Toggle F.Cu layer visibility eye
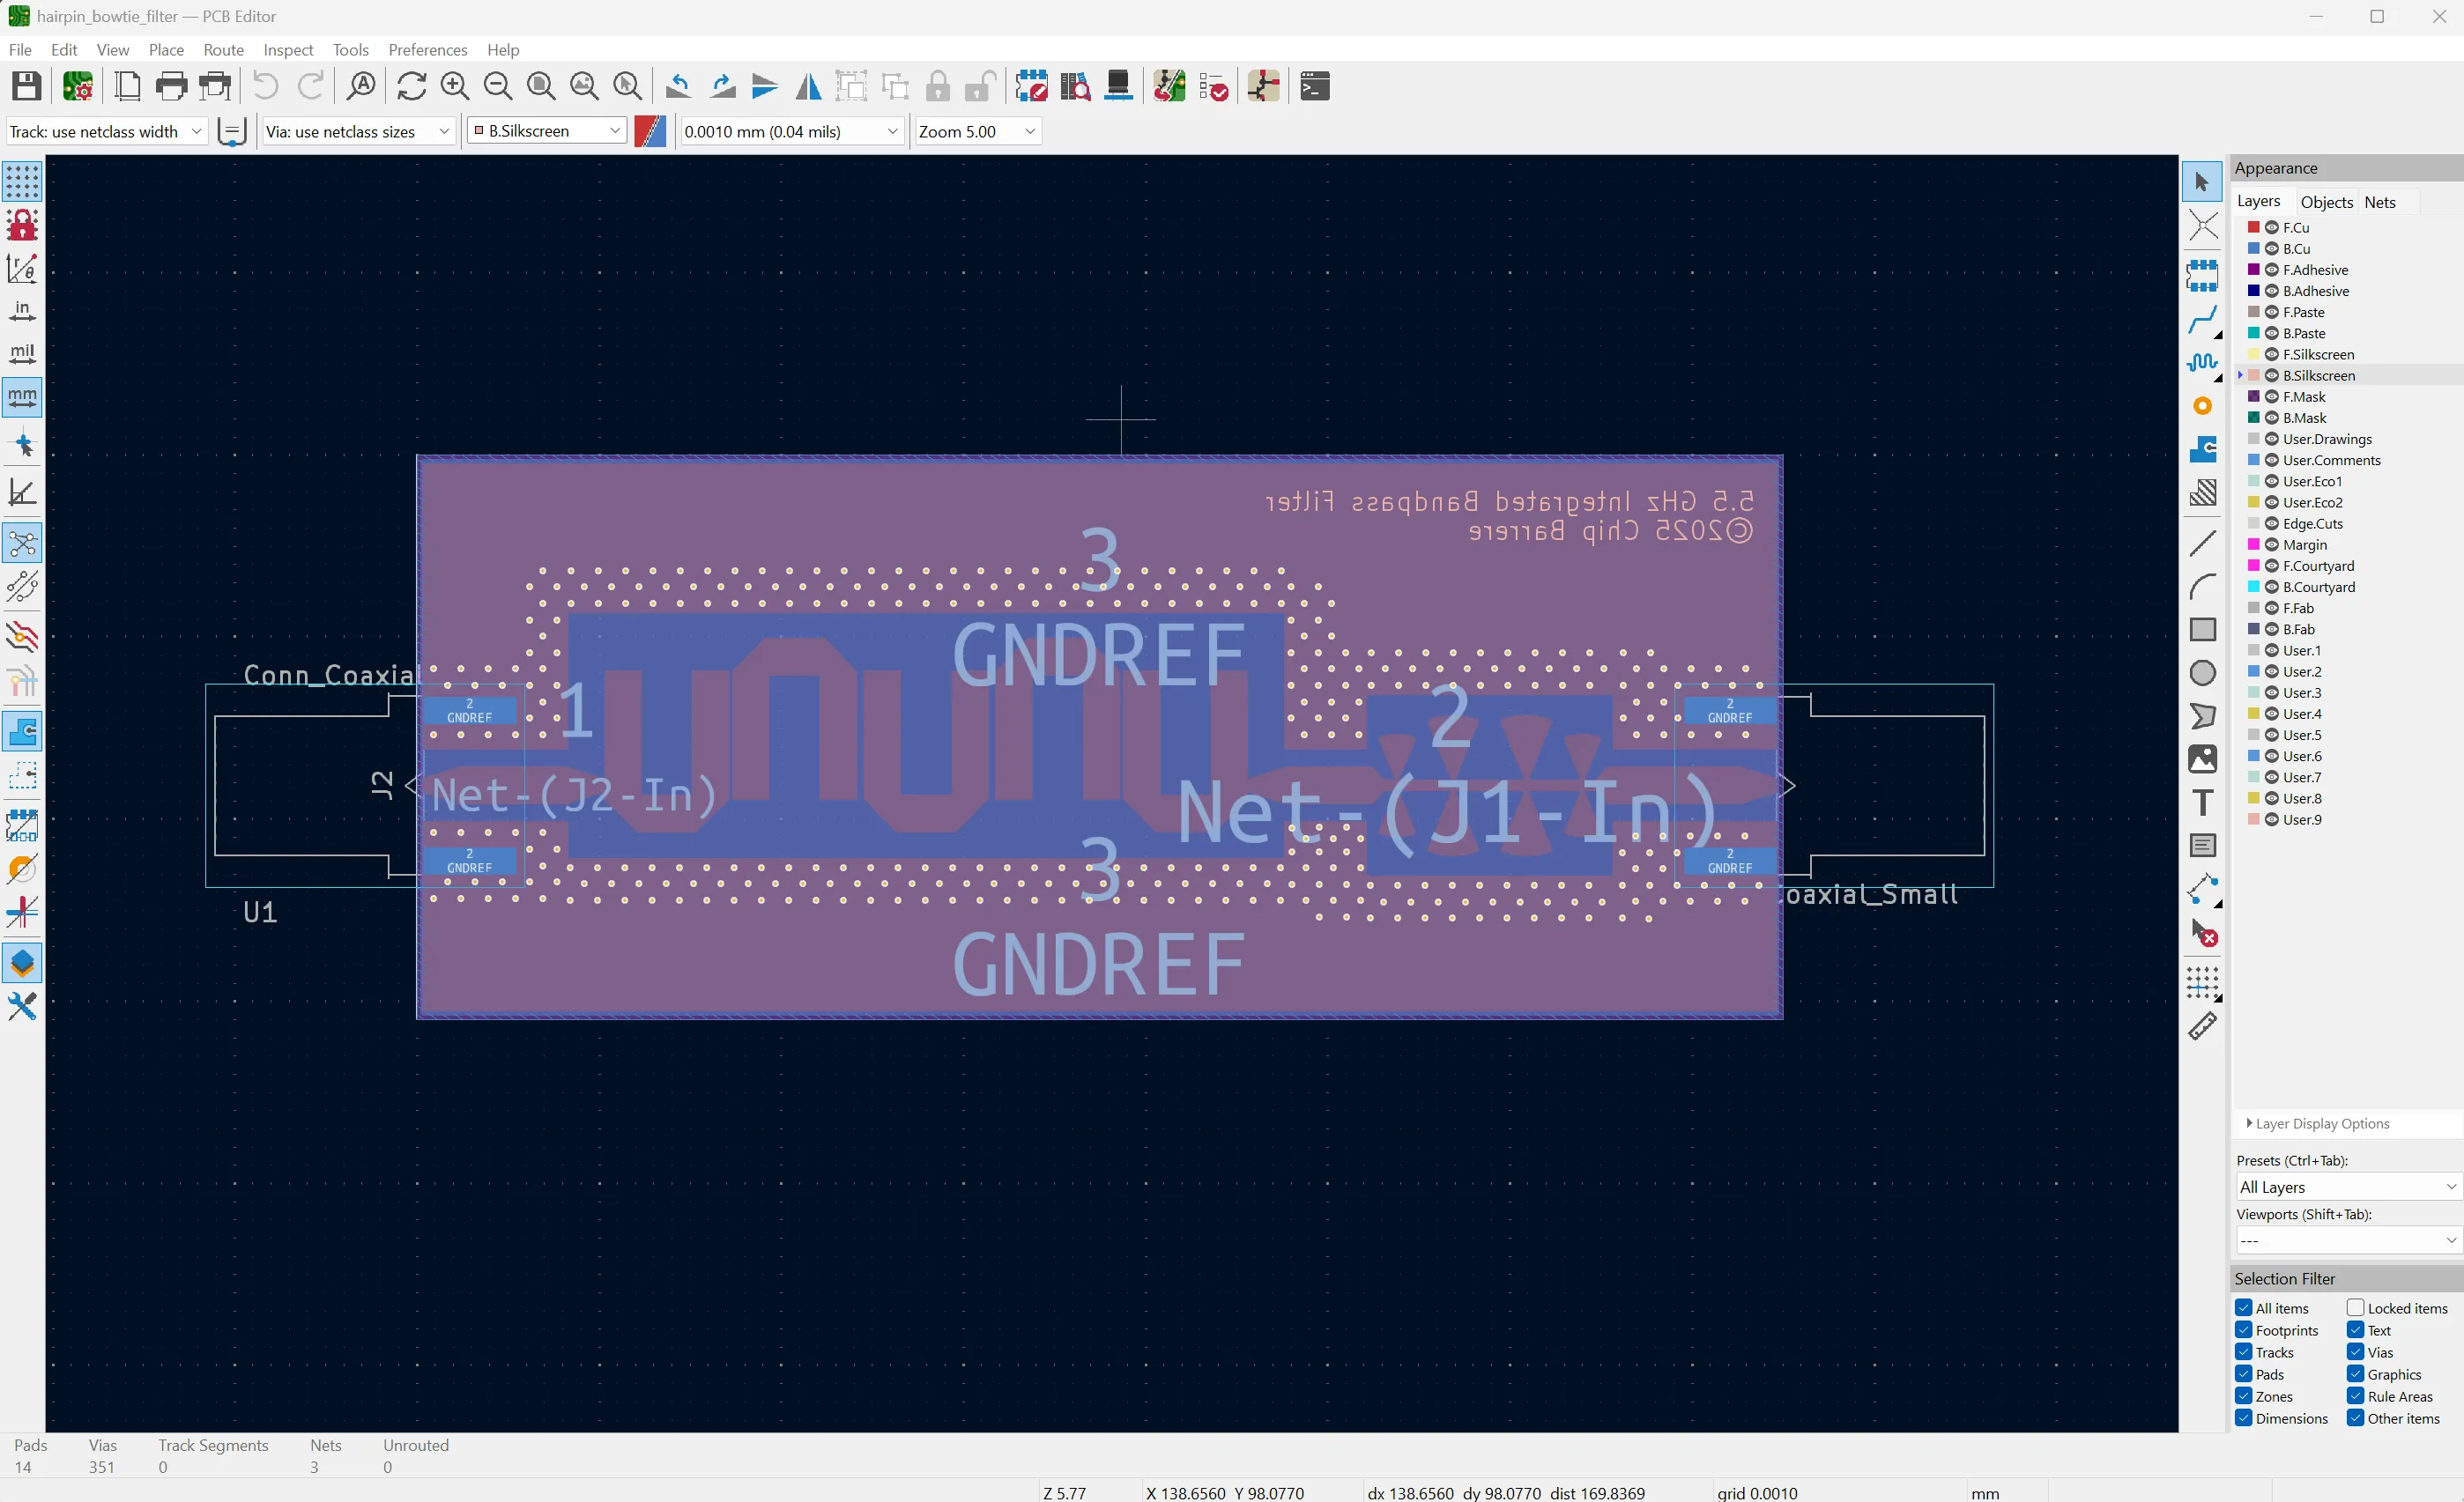 [2272, 228]
